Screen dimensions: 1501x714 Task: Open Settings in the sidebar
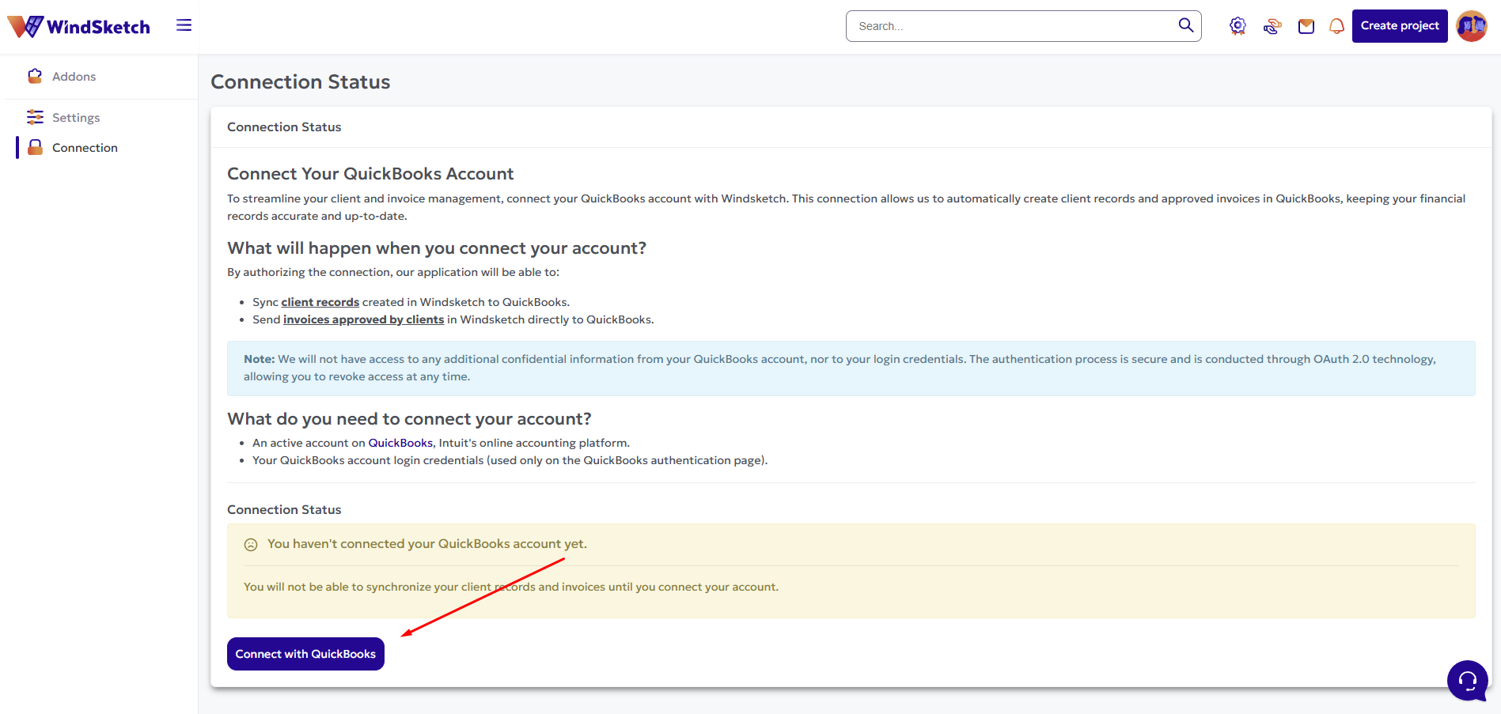[76, 118]
